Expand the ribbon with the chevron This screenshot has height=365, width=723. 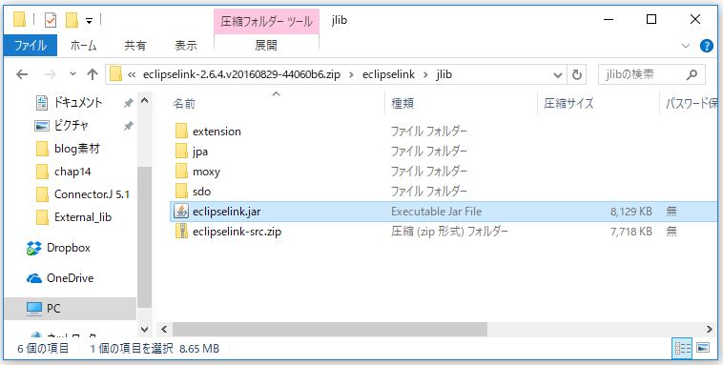click(685, 46)
